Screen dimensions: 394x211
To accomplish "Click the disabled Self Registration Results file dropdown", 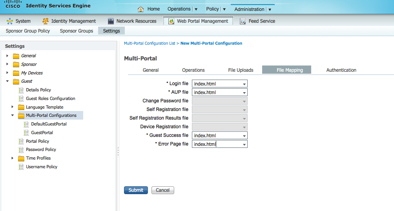I will point(220,118).
